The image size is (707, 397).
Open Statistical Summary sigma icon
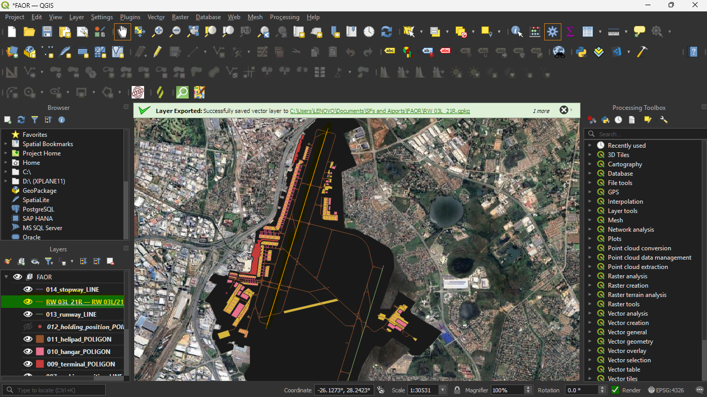[570, 32]
